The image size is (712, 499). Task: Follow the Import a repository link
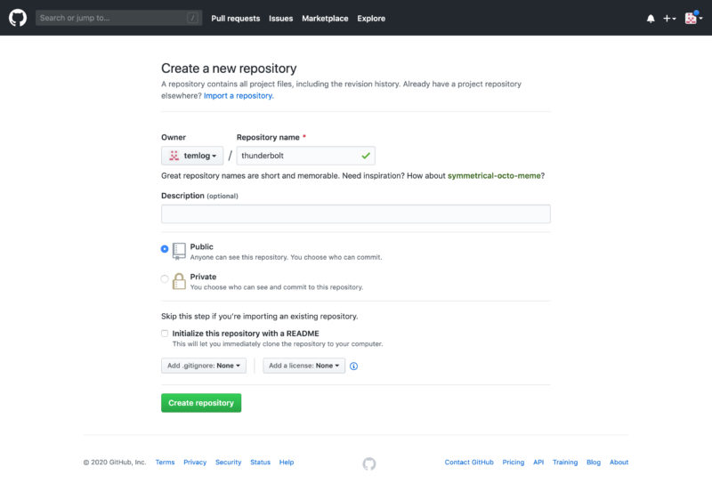(x=239, y=96)
